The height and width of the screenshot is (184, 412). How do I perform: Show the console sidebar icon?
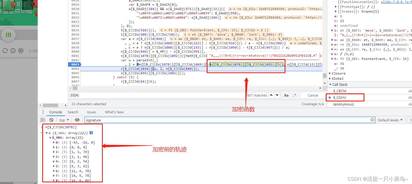point(43,120)
